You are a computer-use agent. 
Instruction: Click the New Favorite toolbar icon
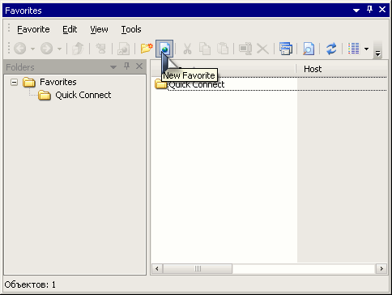point(164,49)
